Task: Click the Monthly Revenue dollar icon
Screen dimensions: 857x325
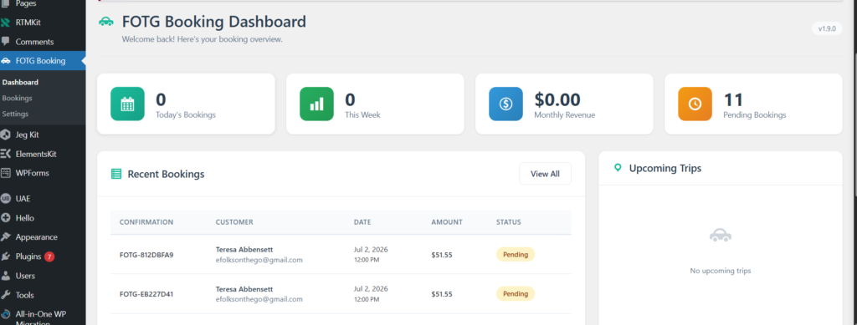Action: click(x=505, y=104)
